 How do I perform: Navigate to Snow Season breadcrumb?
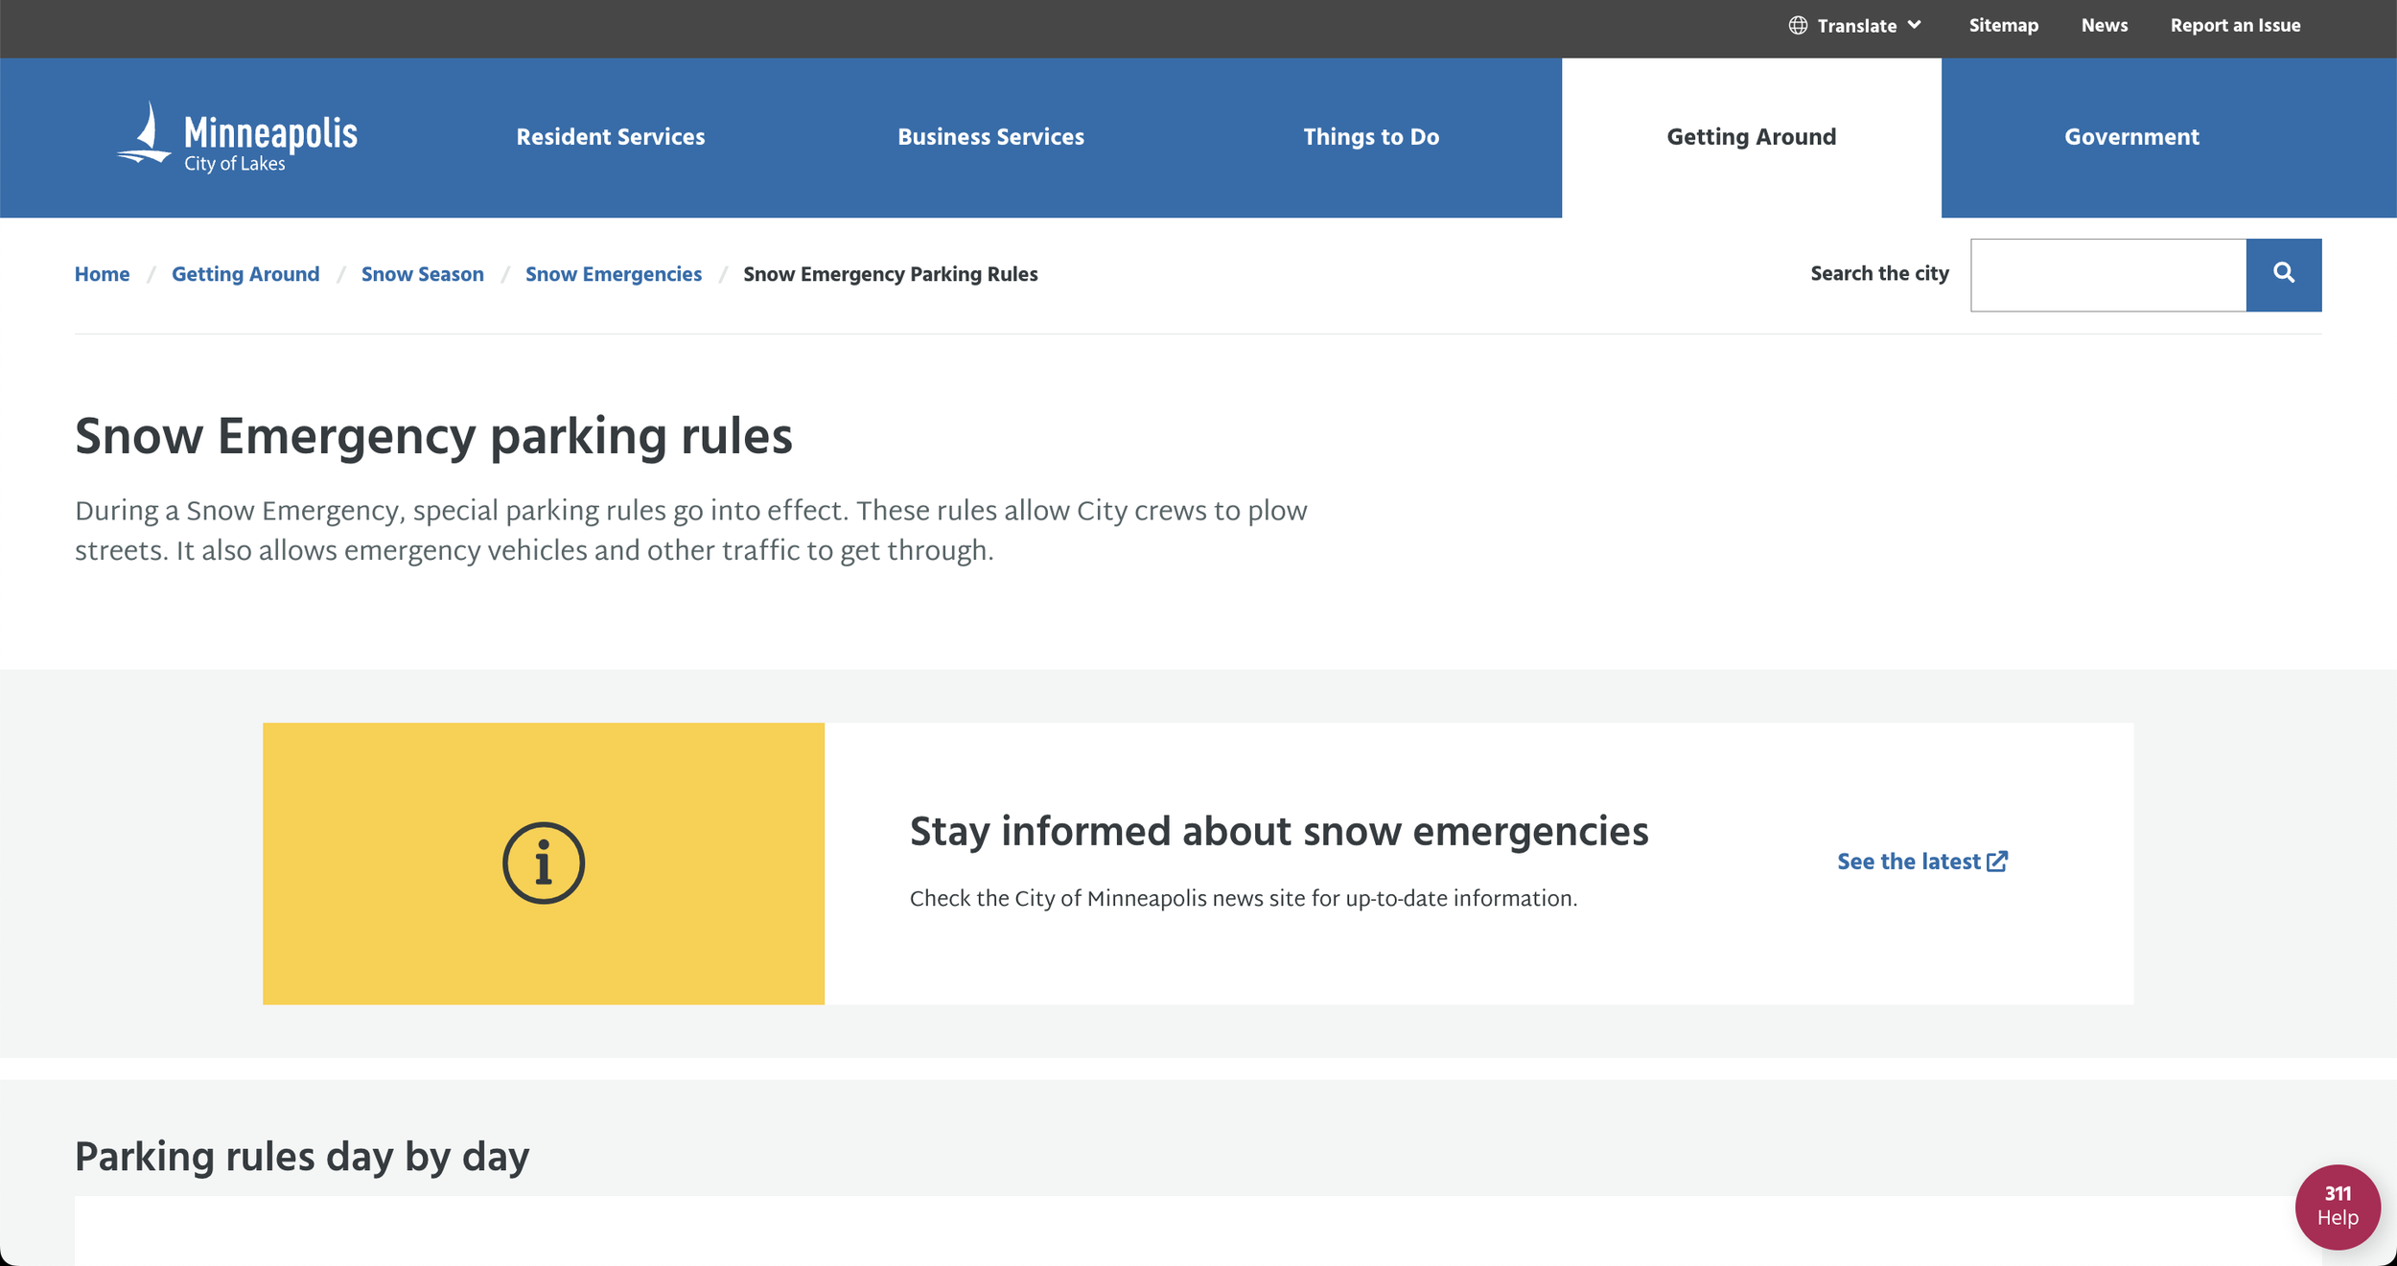point(422,274)
